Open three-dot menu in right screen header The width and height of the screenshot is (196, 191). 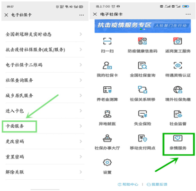click(x=188, y=14)
